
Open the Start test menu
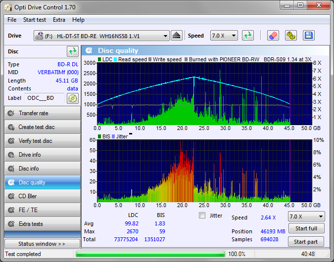[x=35, y=20]
